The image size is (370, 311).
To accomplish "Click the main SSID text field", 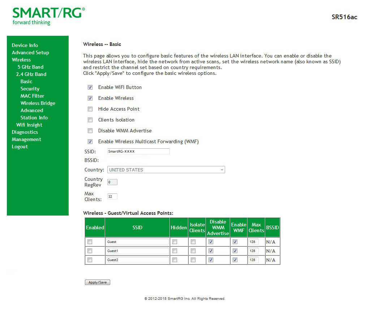I will [138, 152].
